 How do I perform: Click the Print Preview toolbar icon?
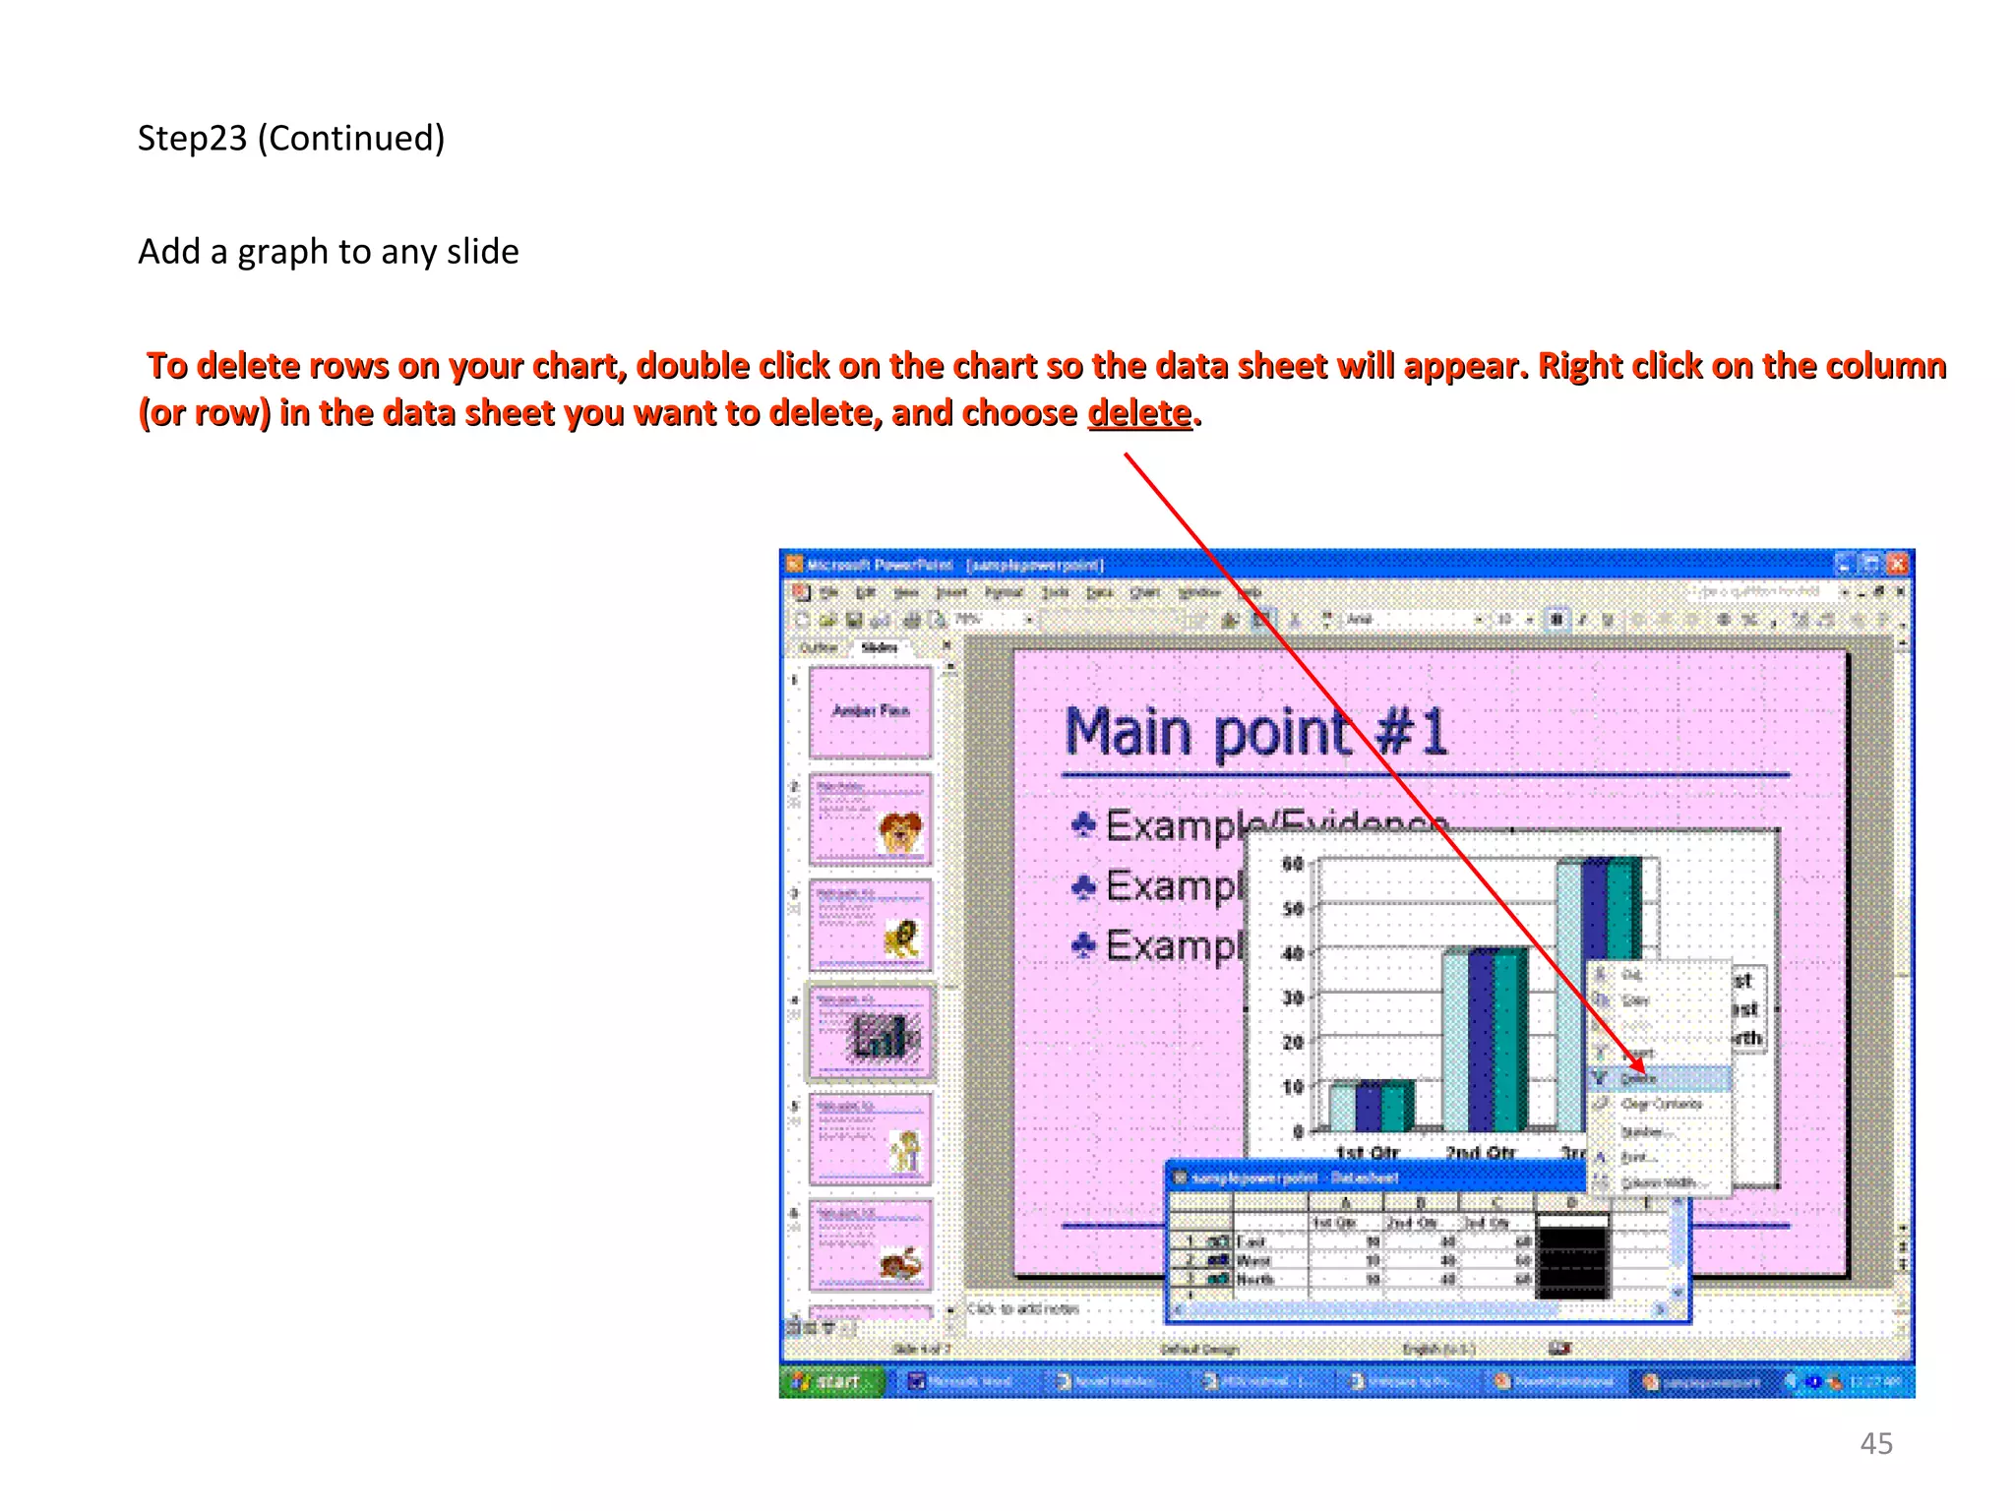(937, 619)
